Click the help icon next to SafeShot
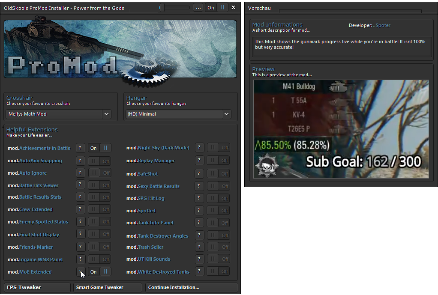The image size is (438, 295). (x=199, y=174)
